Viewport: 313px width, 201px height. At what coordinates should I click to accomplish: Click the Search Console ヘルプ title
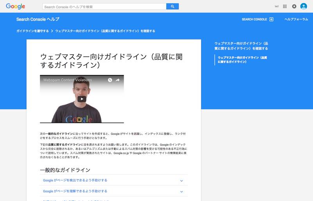click(38, 20)
